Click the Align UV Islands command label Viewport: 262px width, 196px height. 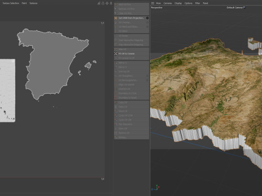pos(127,84)
